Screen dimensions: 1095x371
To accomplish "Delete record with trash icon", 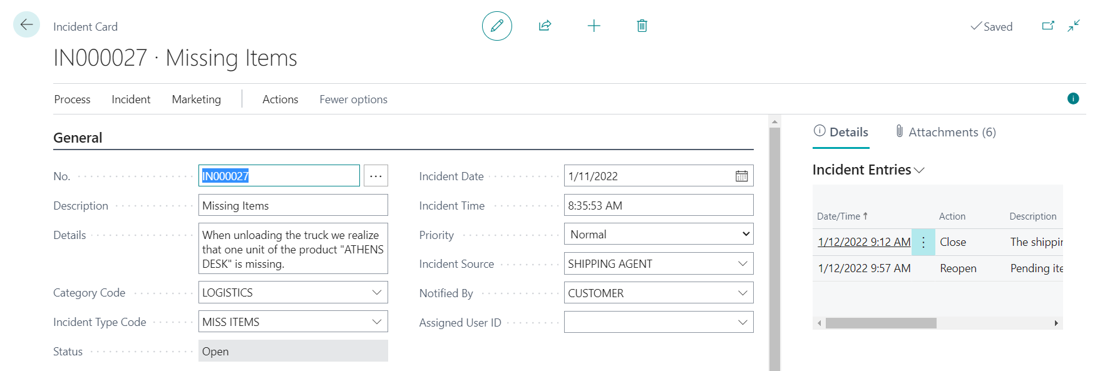I will [642, 26].
